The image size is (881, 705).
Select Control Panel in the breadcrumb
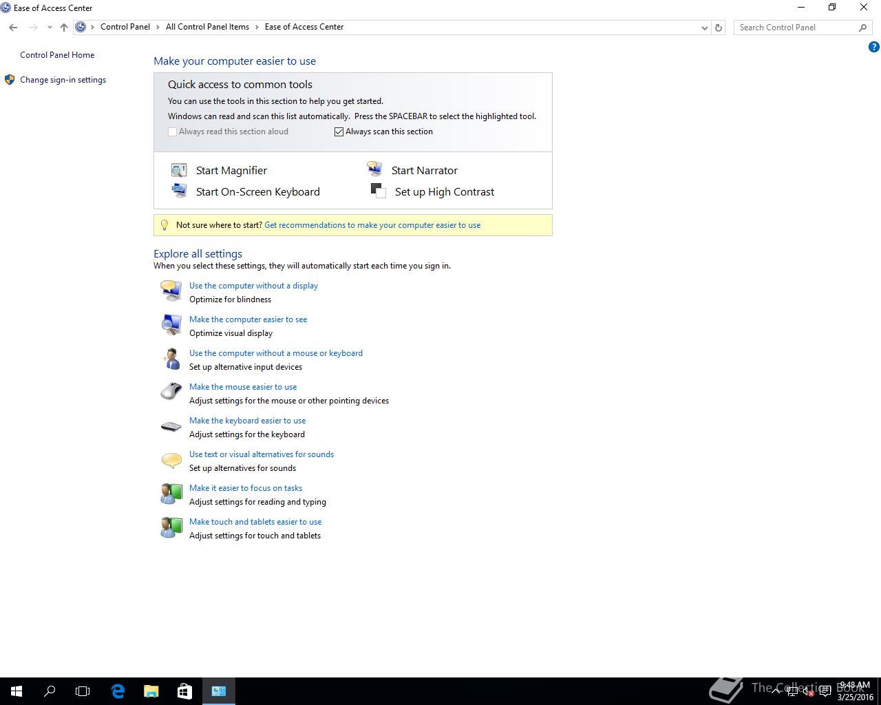point(125,27)
